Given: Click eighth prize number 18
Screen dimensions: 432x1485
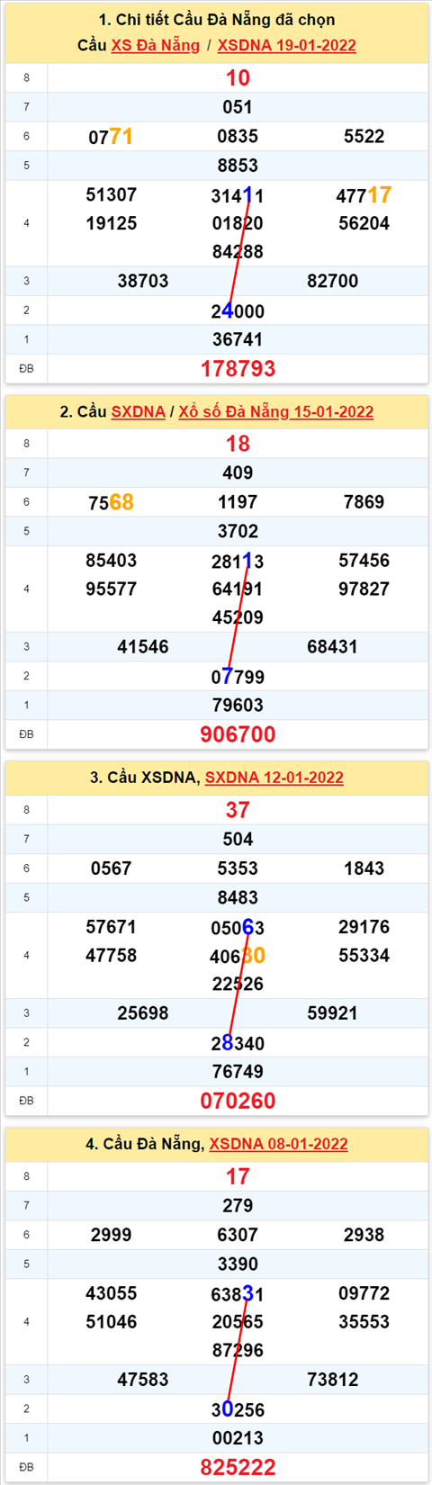Looking at the screenshot, I should coord(238,443).
